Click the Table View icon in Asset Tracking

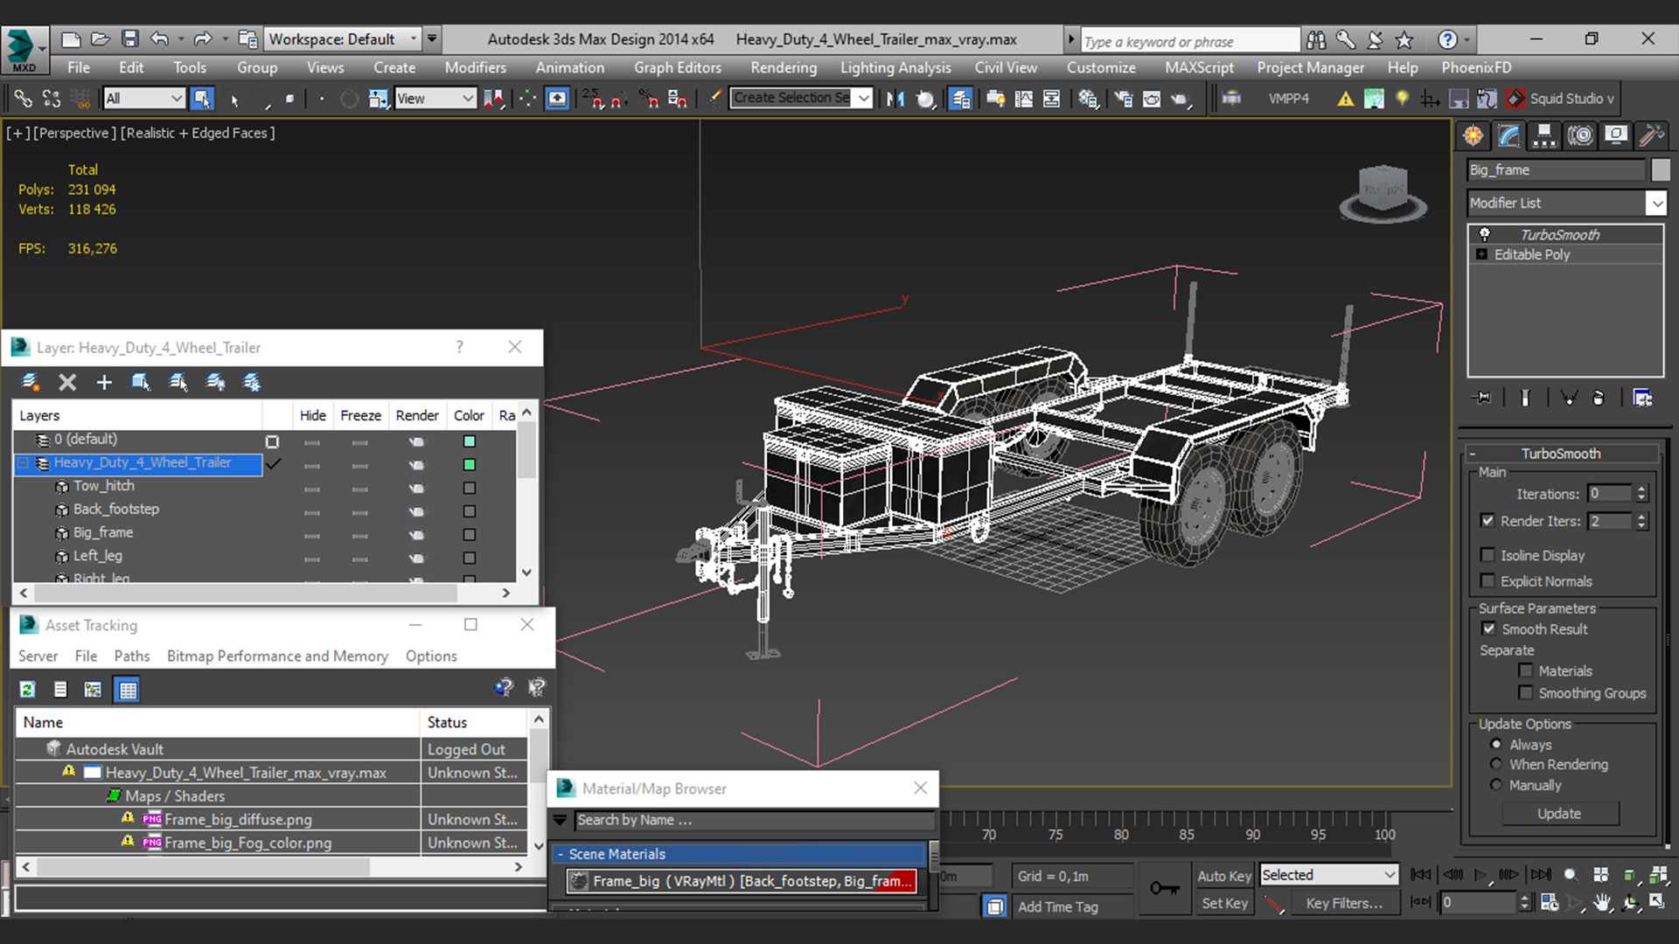coord(129,690)
